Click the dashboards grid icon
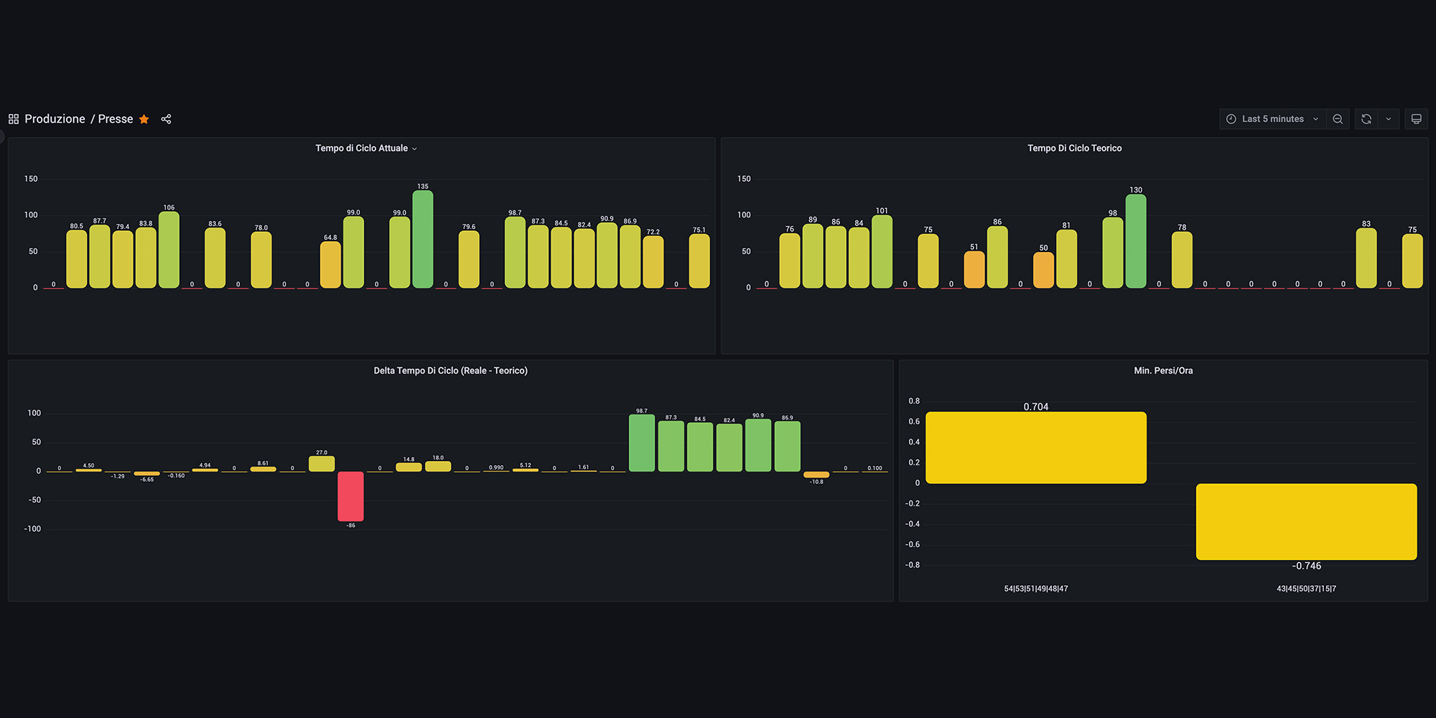The image size is (1436, 718). pos(14,119)
